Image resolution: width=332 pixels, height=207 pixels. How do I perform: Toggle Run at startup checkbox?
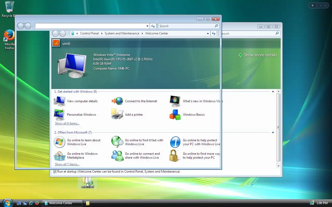pos(55,172)
